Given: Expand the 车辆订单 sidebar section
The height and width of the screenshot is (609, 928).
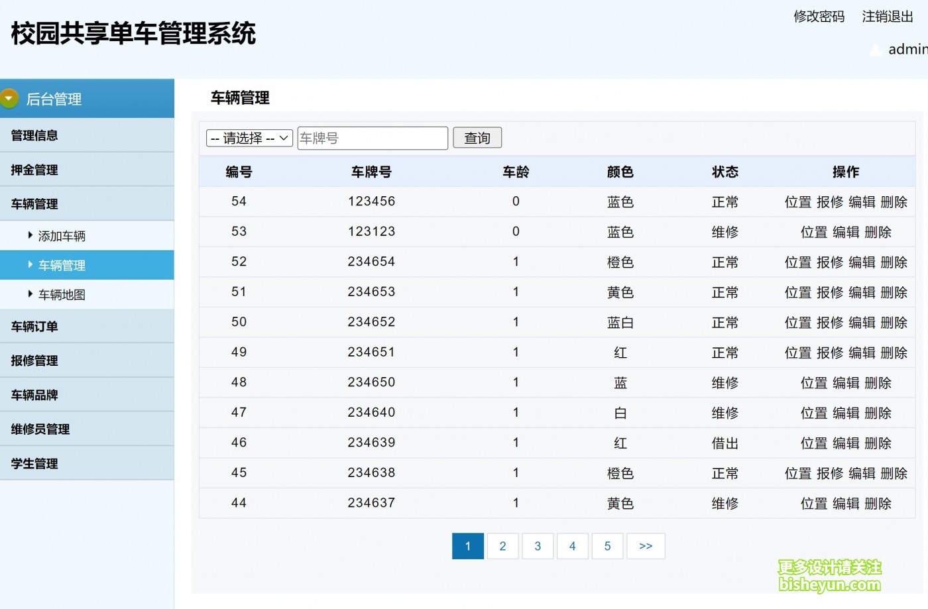Looking at the screenshot, I should pyautogui.click(x=34, y=327).
